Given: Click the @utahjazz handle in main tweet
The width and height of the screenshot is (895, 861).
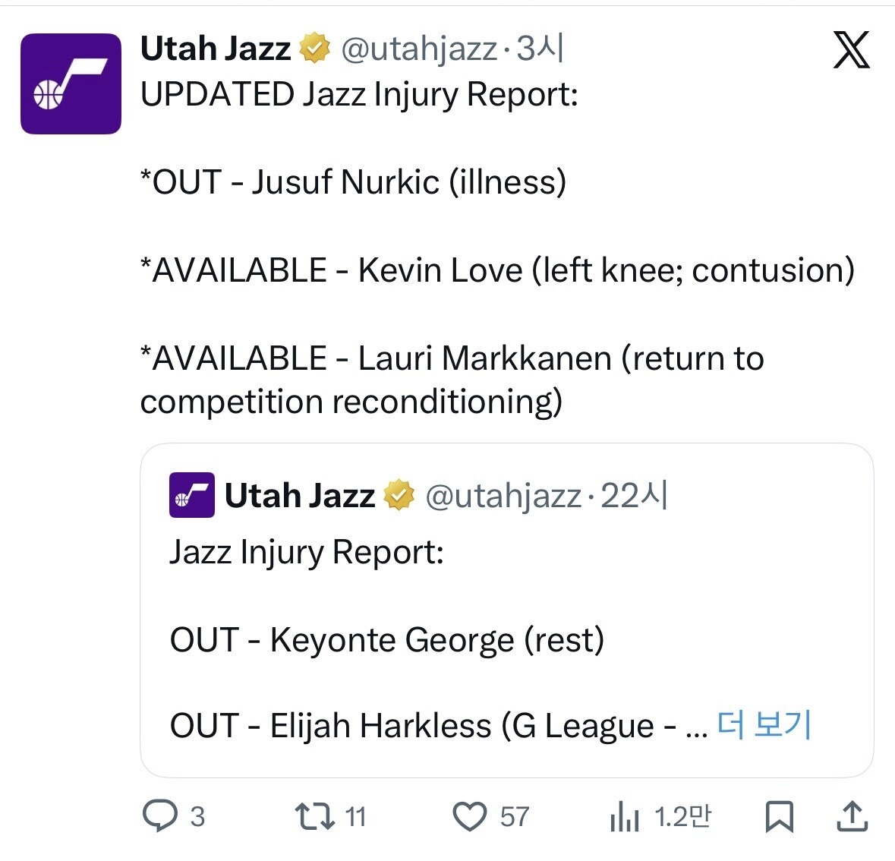Looking at the screenshot, I should pos(419,49).
